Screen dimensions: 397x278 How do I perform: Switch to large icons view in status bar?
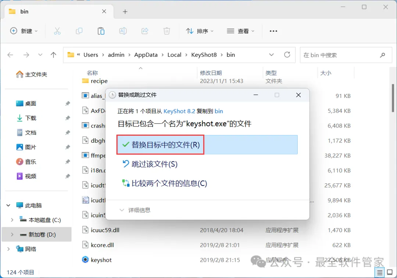click(390, 272)
